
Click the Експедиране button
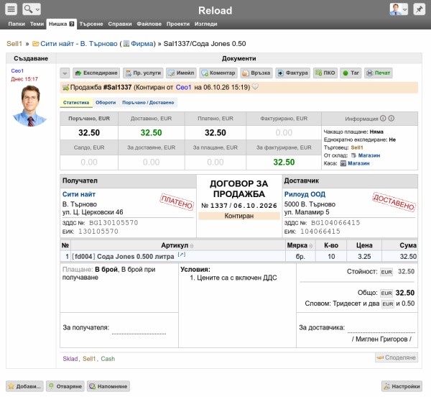pos(96,73)
